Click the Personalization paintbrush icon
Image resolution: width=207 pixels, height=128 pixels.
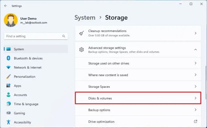9,76
